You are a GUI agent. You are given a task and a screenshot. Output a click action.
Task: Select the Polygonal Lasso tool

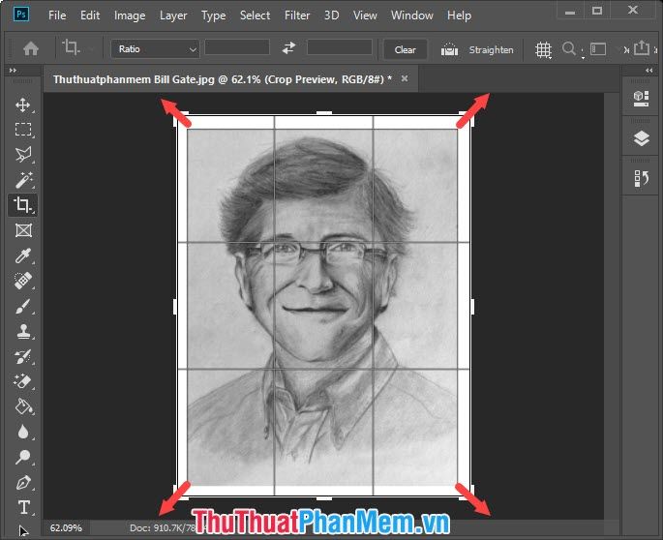click(x=23, y=154)
